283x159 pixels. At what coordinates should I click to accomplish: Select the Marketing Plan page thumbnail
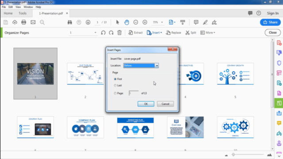pos(135,127)
